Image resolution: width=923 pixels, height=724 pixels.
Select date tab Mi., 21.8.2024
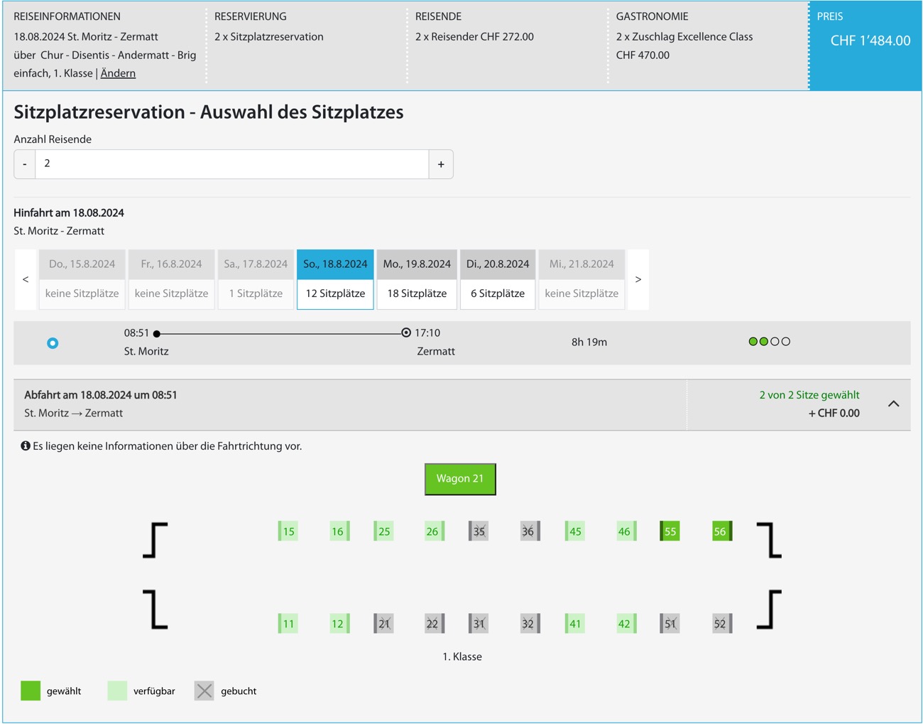coord(581,279)
